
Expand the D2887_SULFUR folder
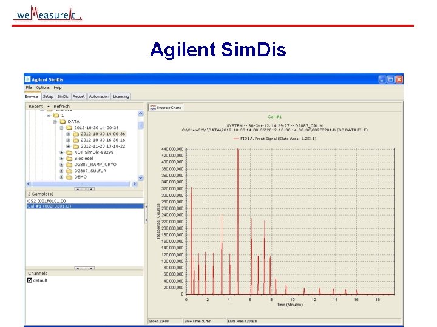pyautogui.click(x=61, y=171)
